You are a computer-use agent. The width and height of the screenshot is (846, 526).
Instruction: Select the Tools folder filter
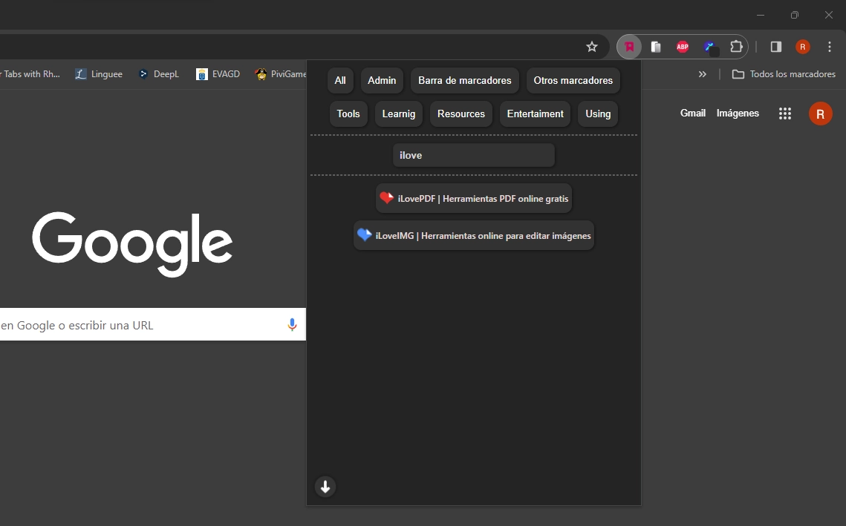[x=348, y=114]
